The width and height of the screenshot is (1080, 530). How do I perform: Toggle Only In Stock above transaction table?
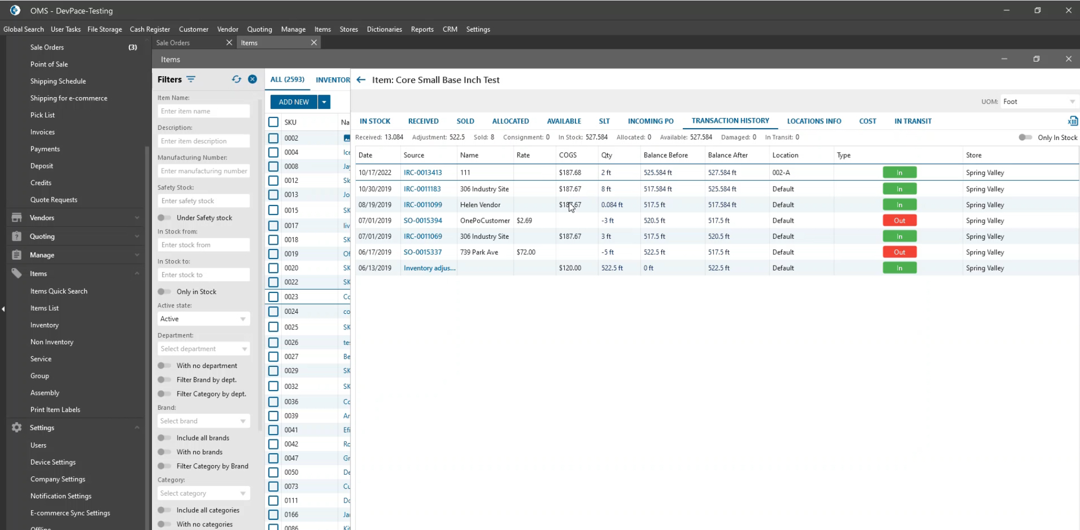(x=1025, y=137)
